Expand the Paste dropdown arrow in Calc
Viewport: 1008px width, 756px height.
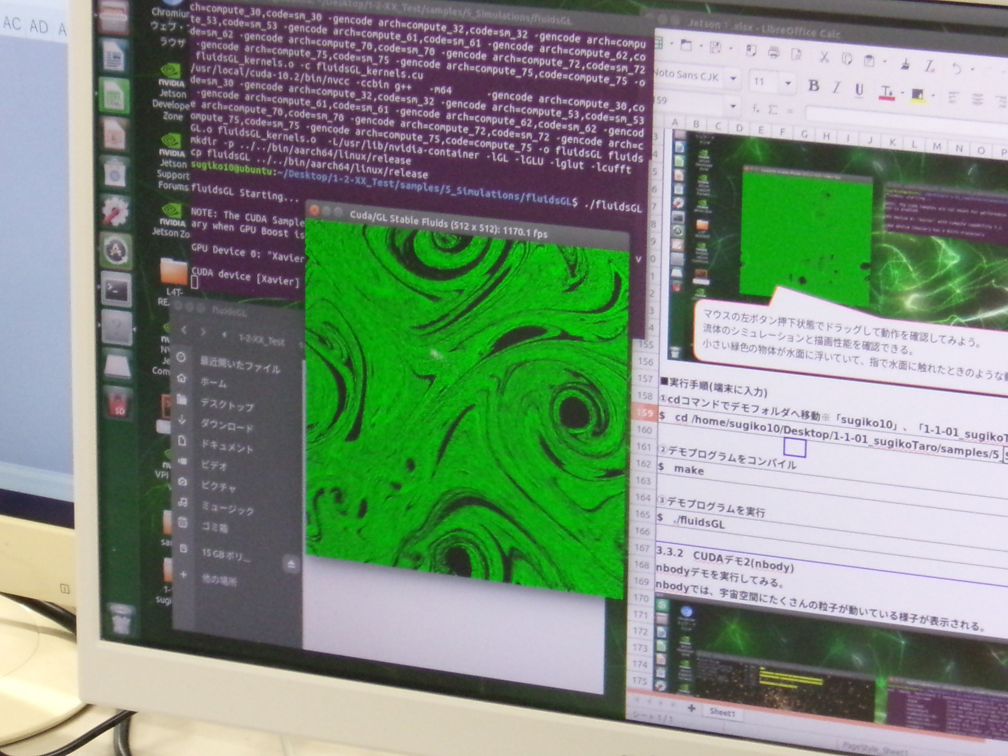(885, 61)
